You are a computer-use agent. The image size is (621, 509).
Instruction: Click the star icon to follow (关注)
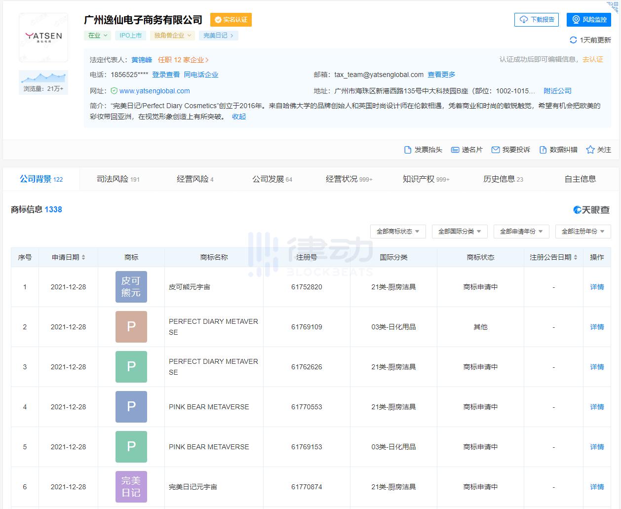[x=590, y=150]
